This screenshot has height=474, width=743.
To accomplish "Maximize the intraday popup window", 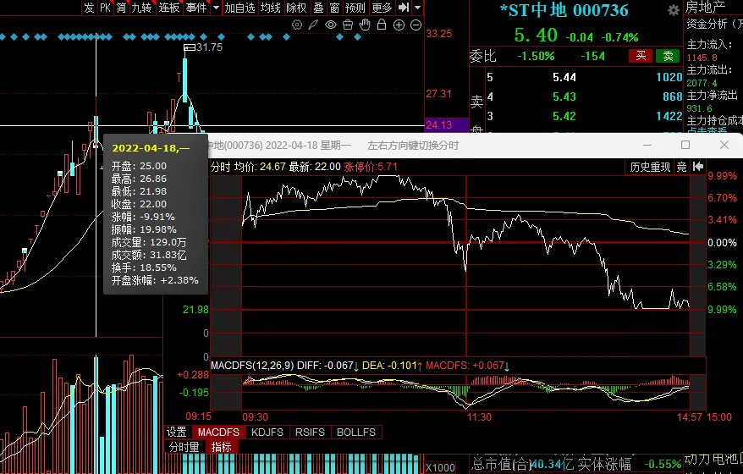I will (685, 145).
